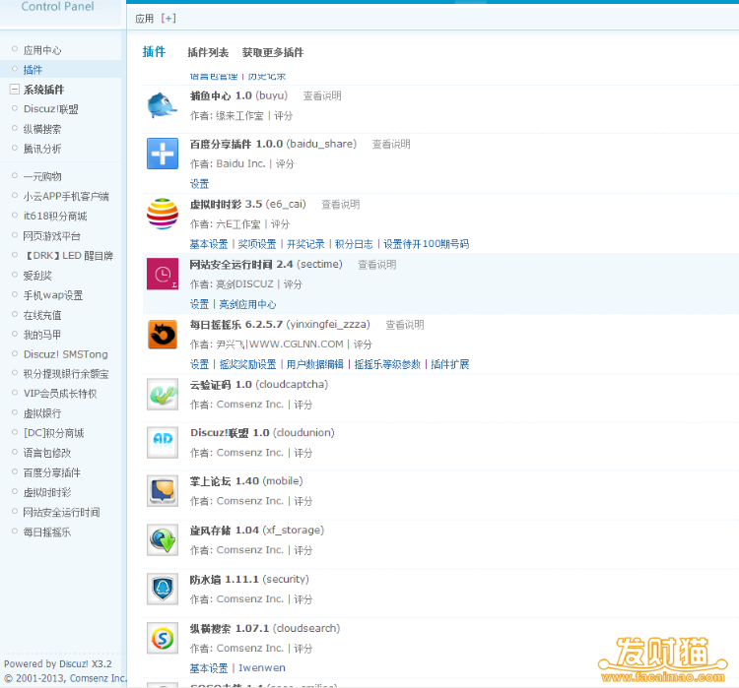This screenshot has height=688, width=739.
Task: Open 应用中心 in the sidebar
Action: point(42,50)
